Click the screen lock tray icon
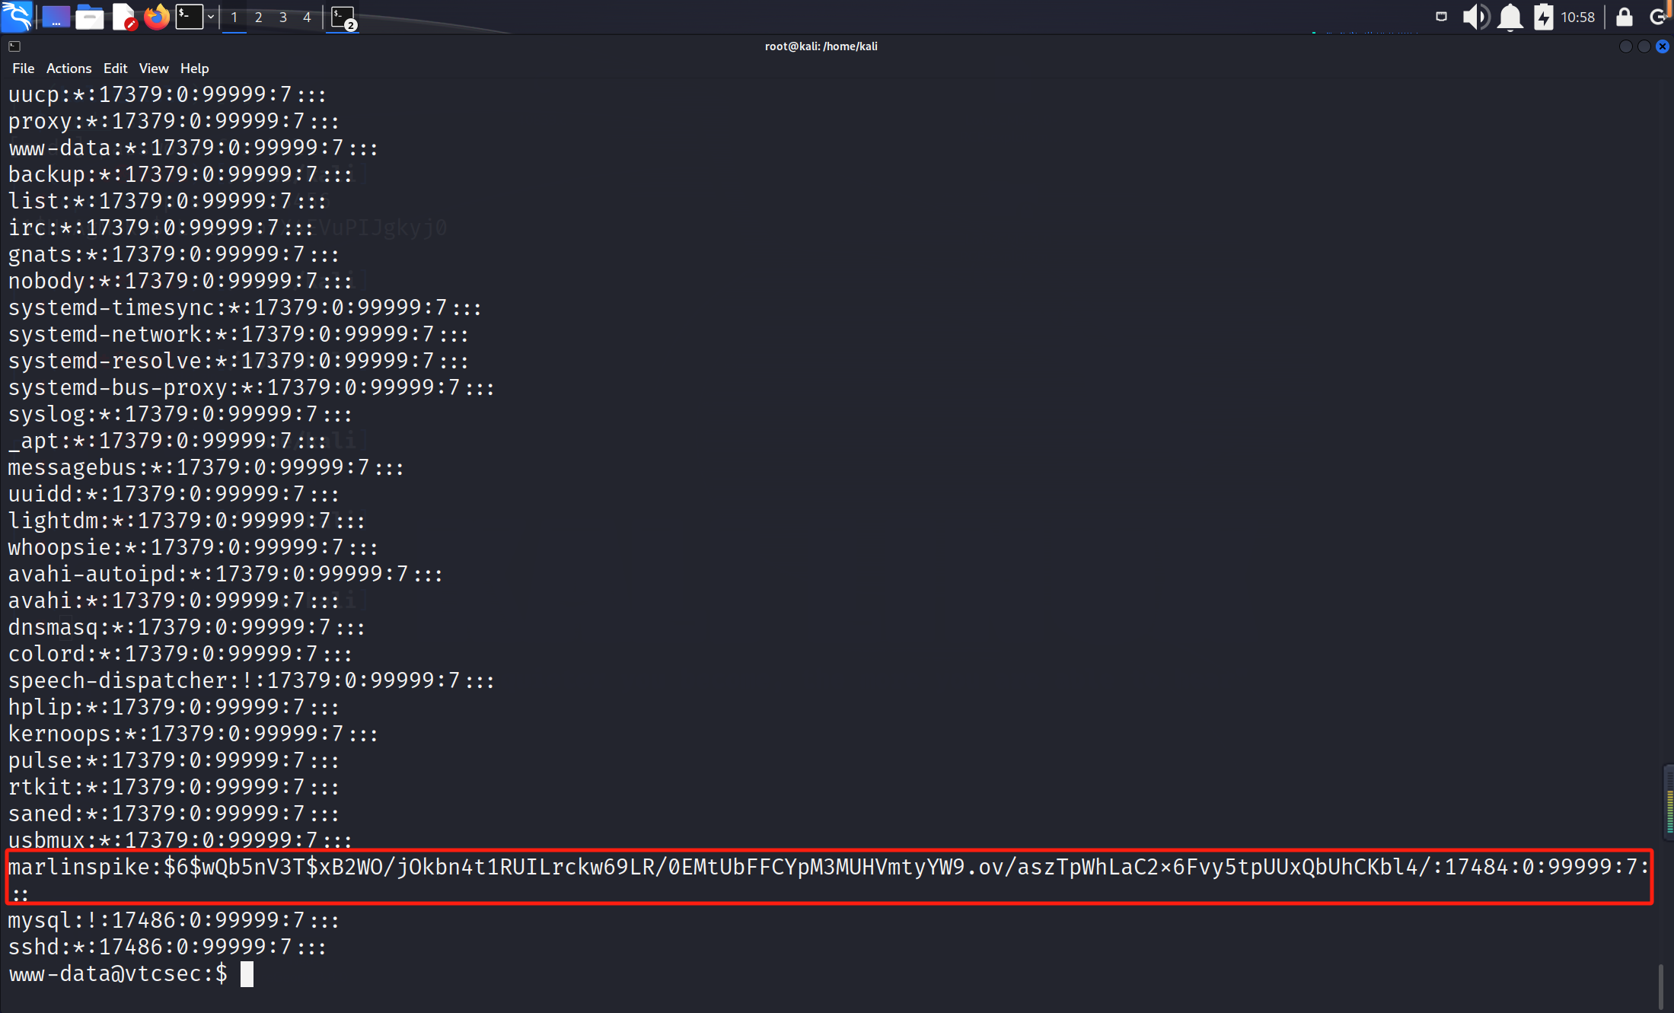Screen dimensions: 1674x1013 tap(1625, 16)
